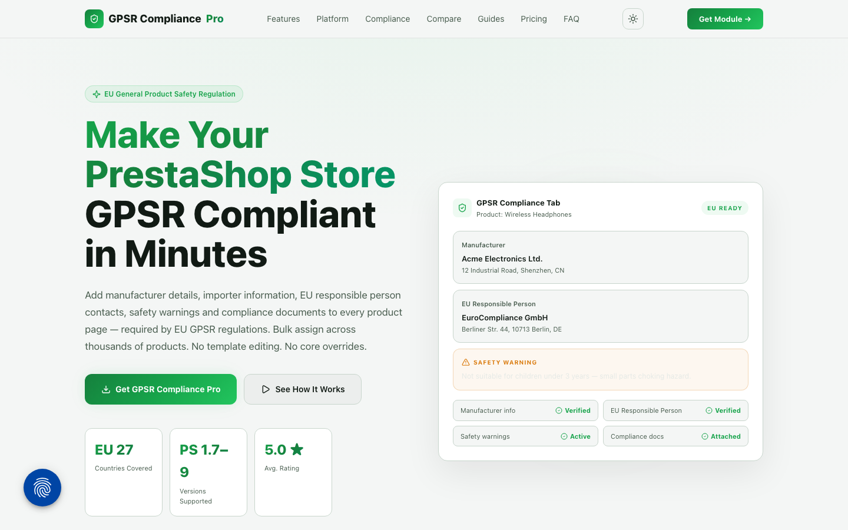This screenshot has height=530, width=848.
Task: Select the EU Responsible Person EuroCompliance GmbH card
Action: (x=601, y=316)
